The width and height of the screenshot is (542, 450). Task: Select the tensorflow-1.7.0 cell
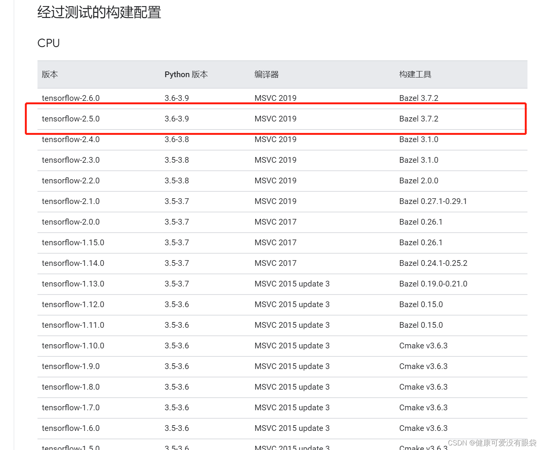(x=71, y=408)
